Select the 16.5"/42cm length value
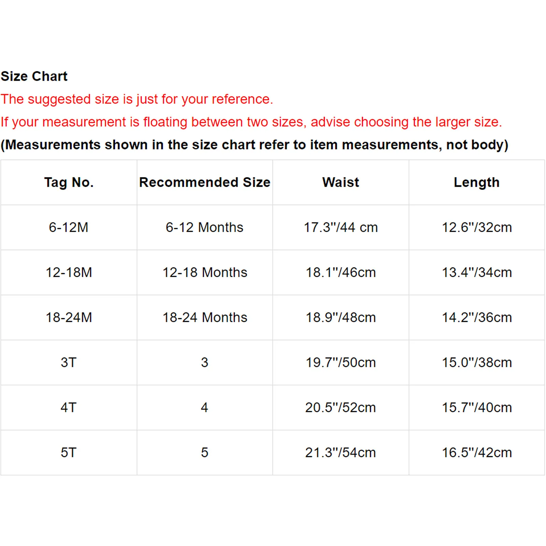The image size is (546, 546). click(x=477, y=452)
